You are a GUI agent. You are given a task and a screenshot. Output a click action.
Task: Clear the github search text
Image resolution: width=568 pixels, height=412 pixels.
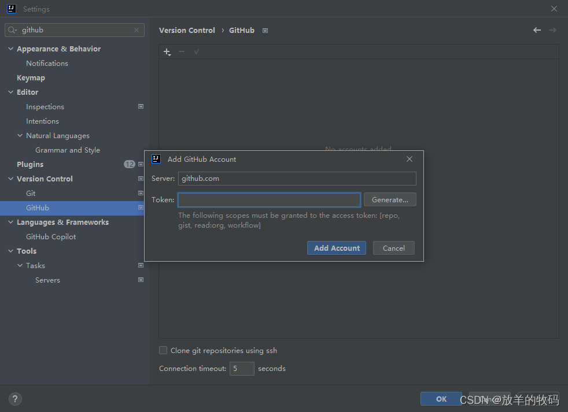(136, 30)
